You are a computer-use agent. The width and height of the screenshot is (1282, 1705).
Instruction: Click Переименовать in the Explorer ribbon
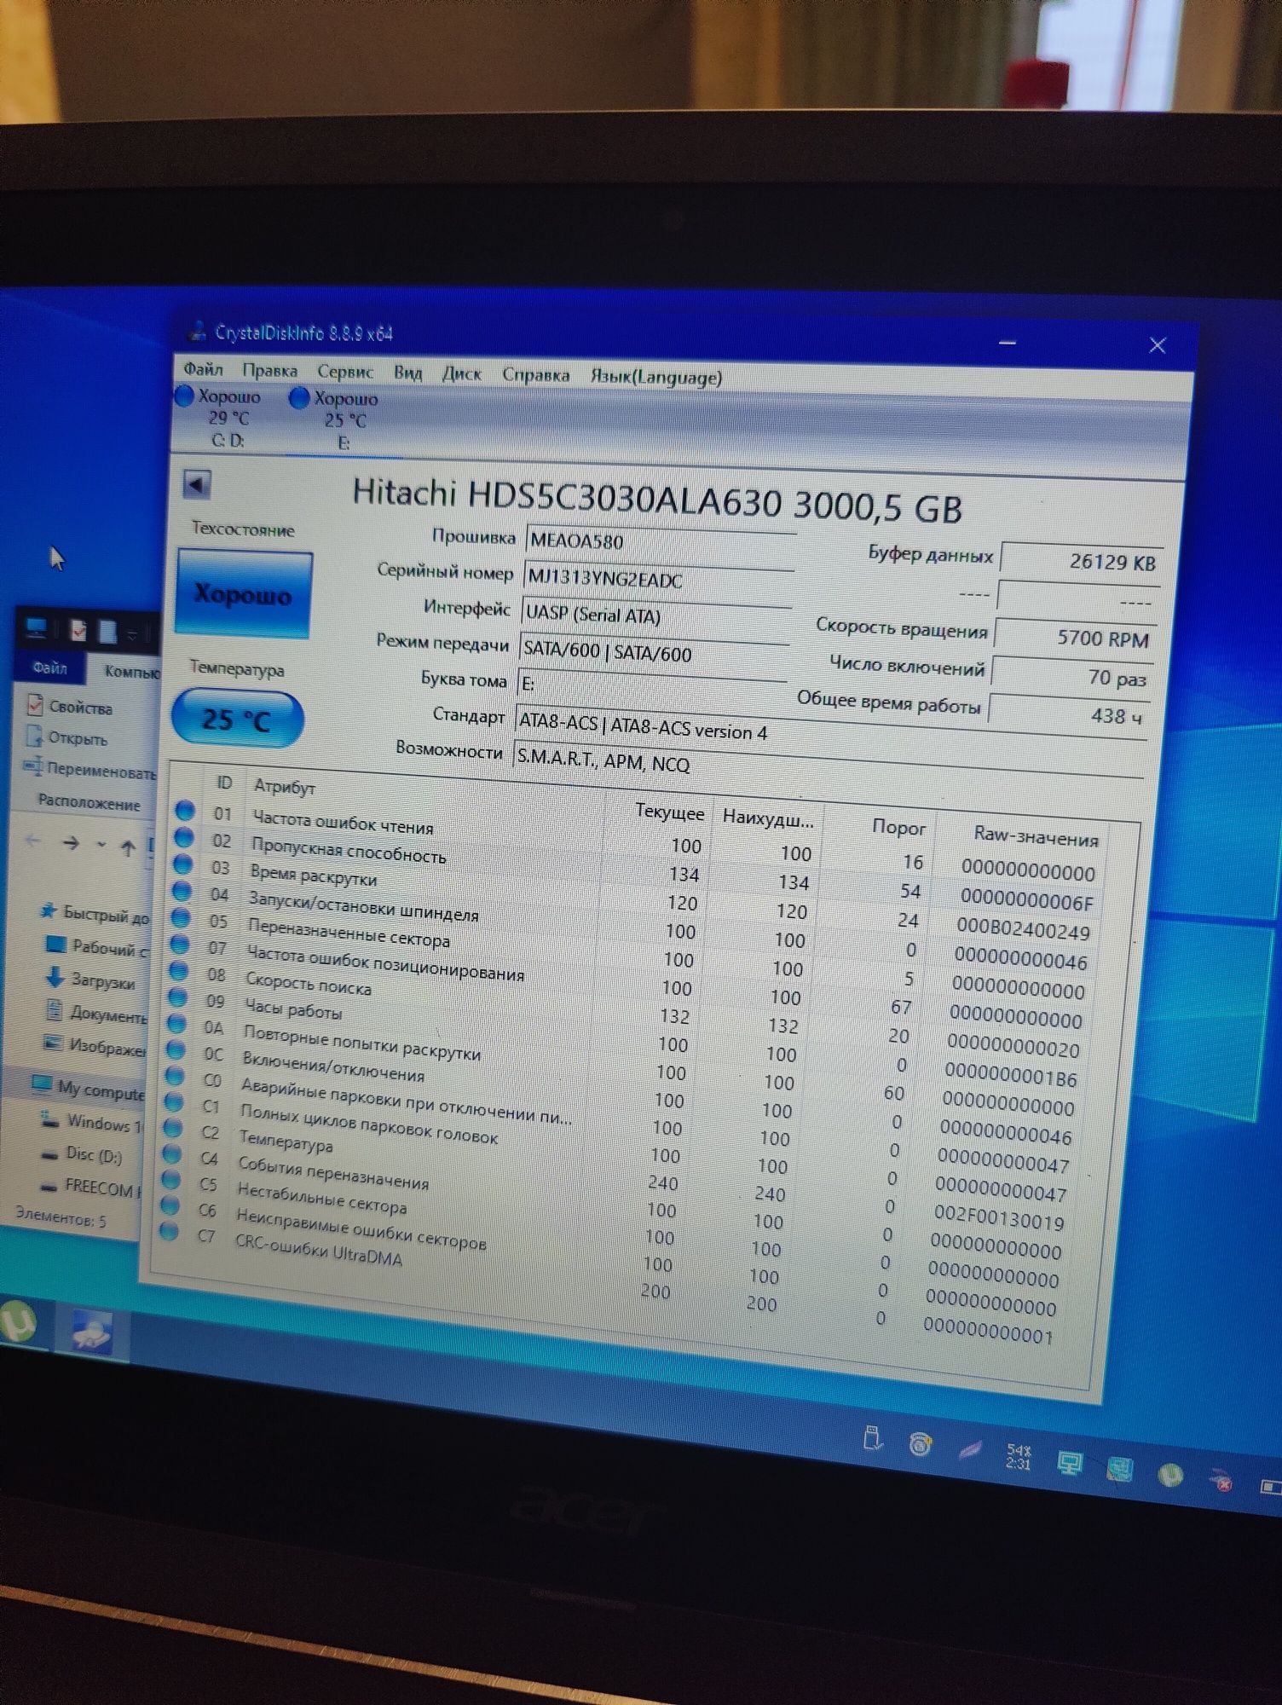click(90, 770)
